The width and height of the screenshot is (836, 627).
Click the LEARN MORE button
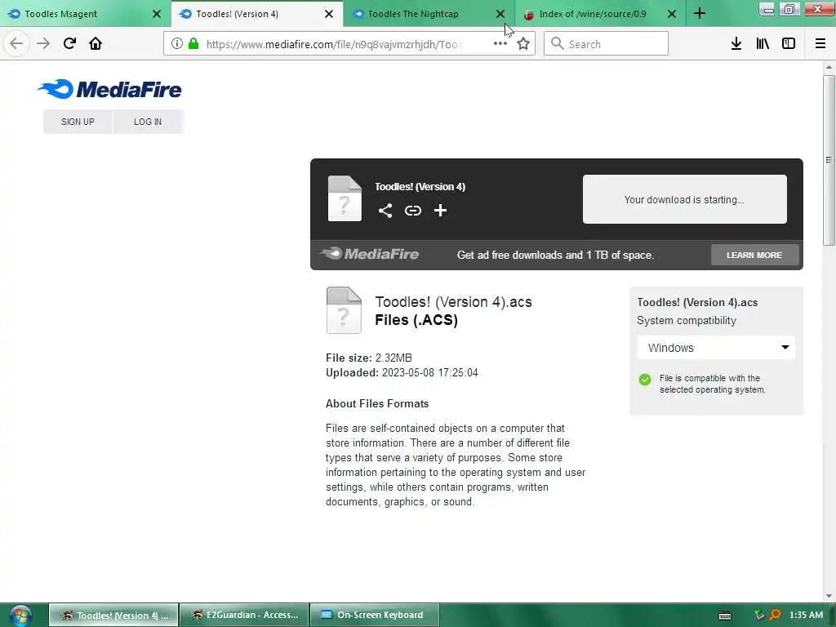754,255
